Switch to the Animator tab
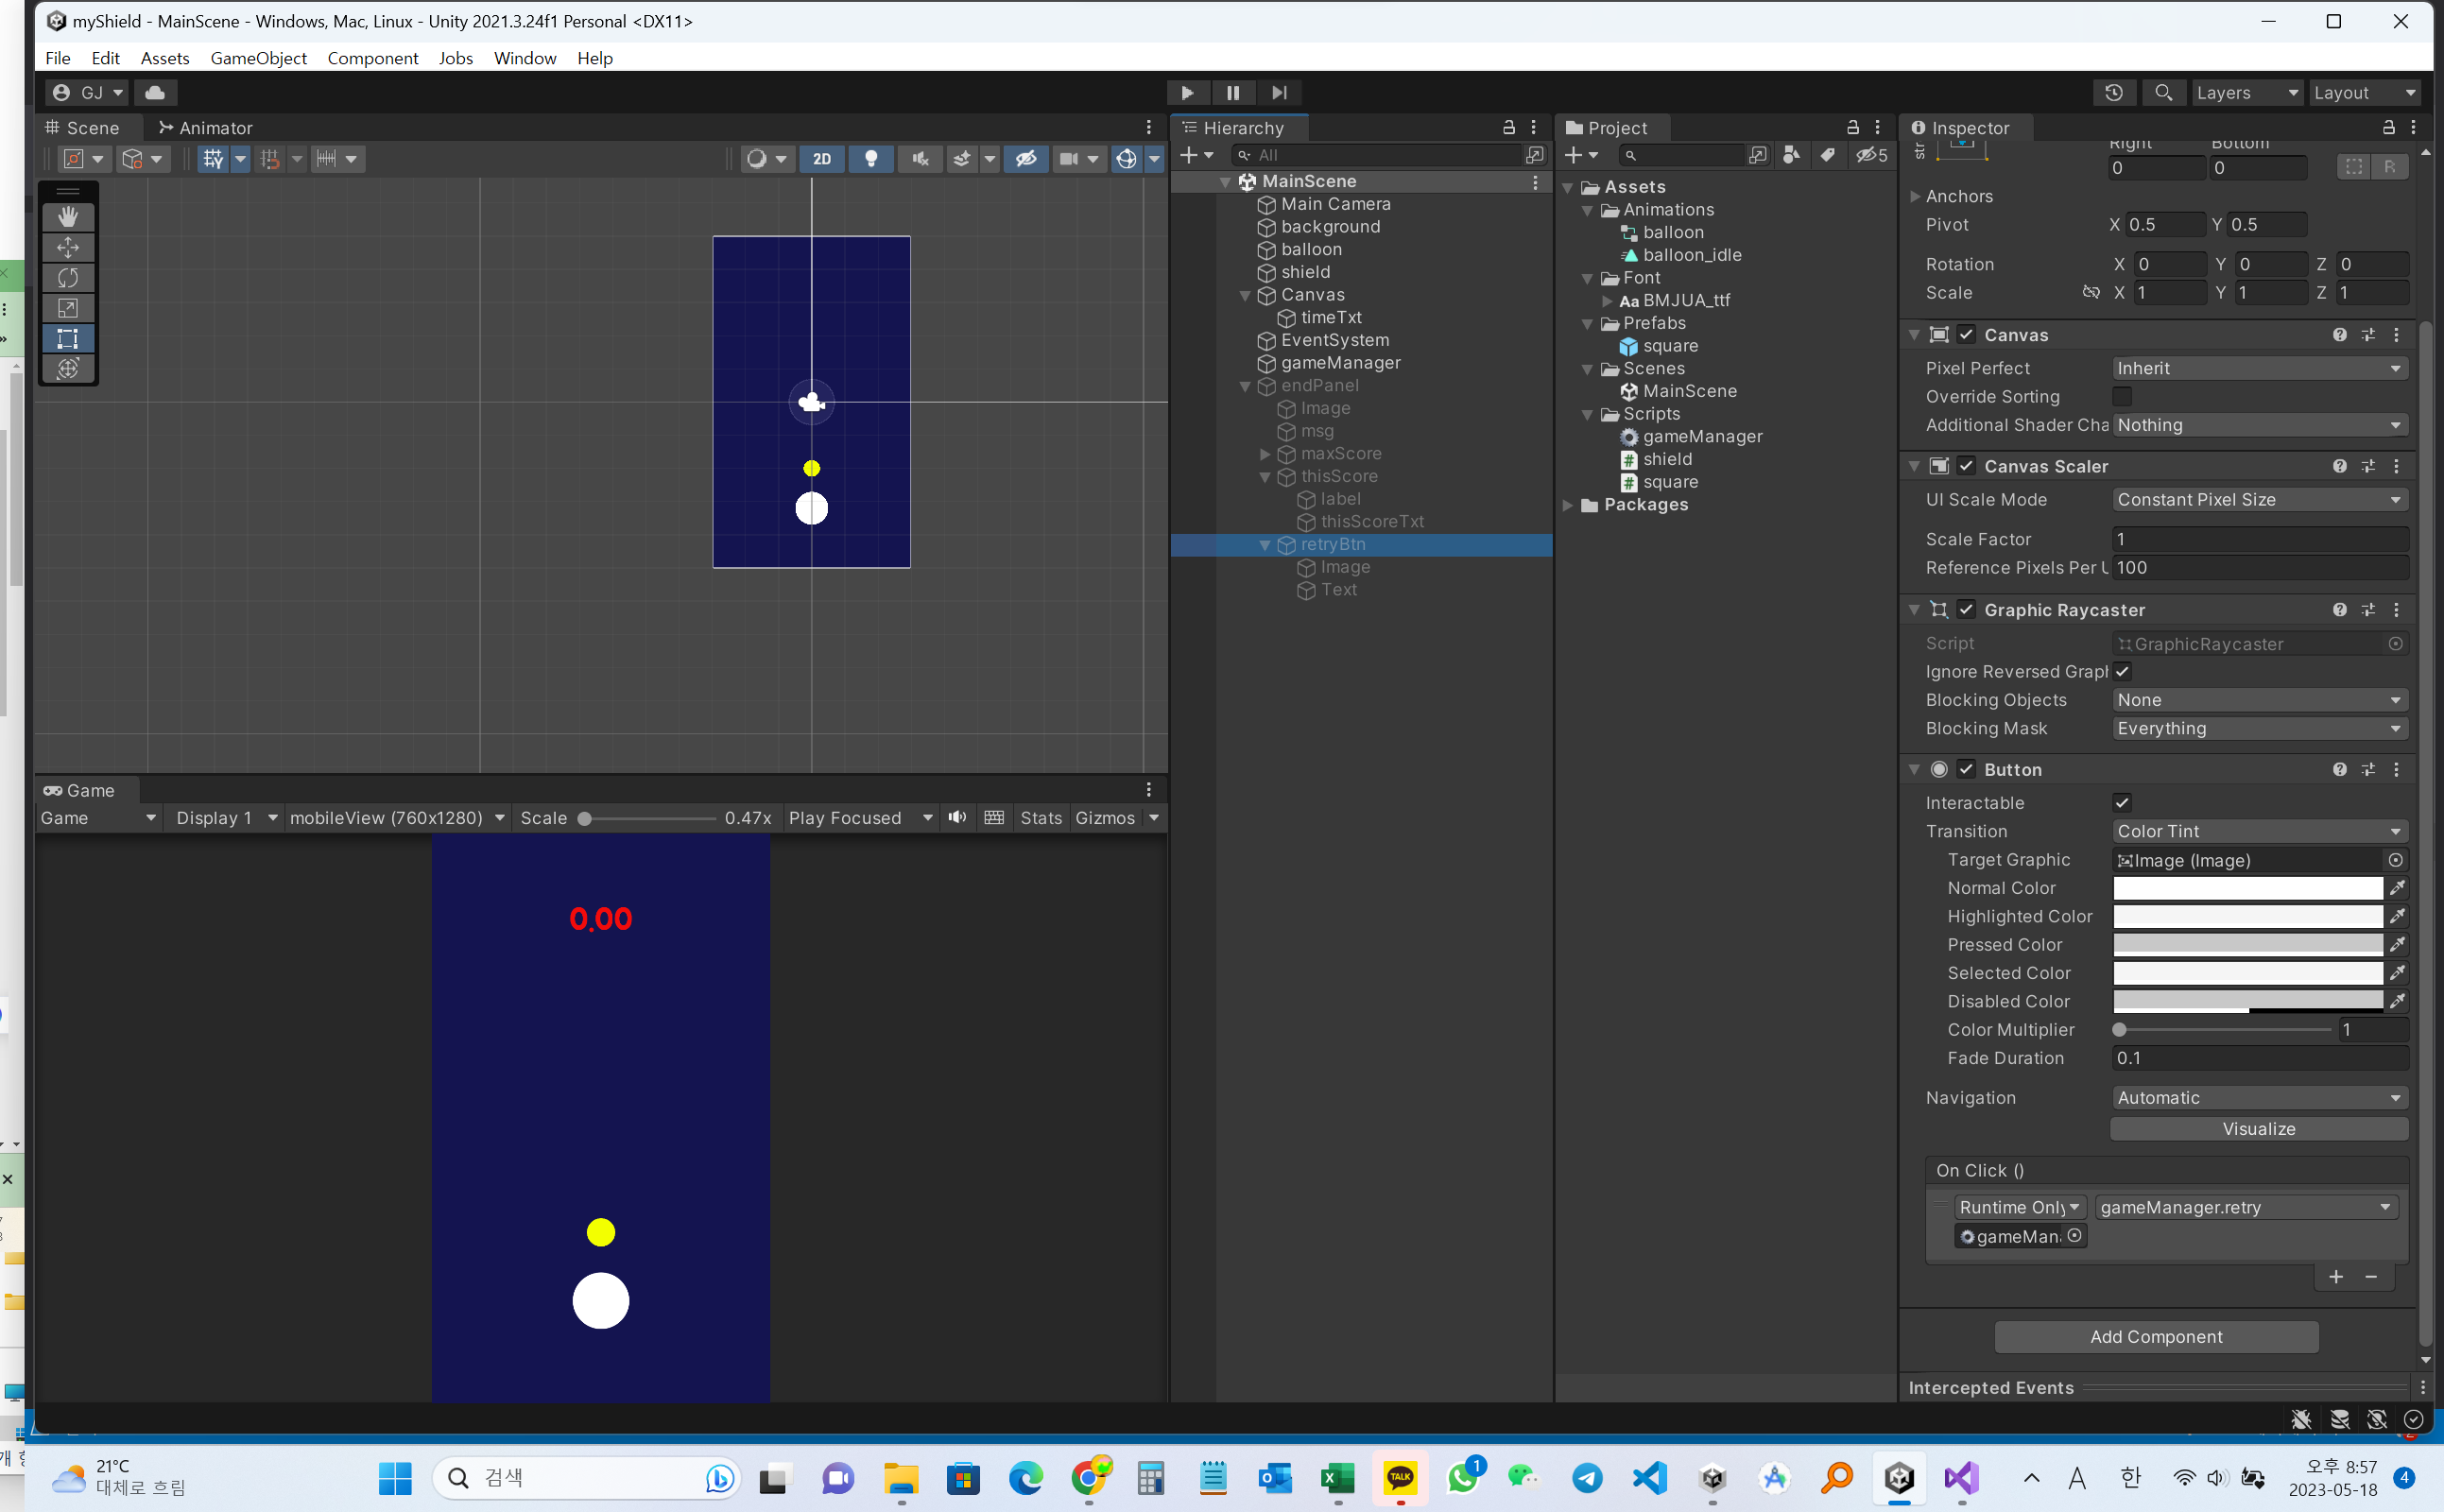2444x1512 pixels. tap(205, 128)
